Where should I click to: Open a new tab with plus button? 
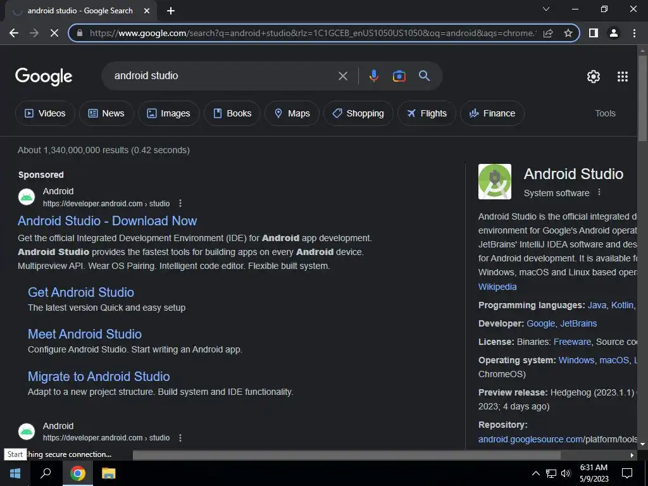171,11
